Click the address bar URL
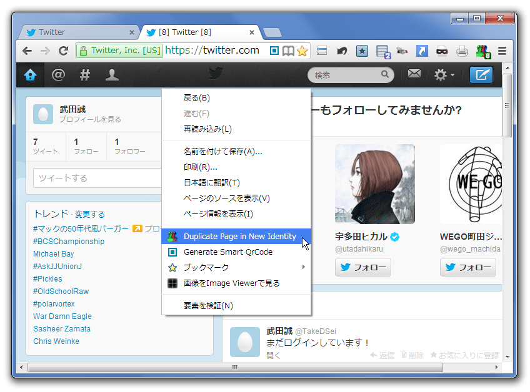The height and width of the screenshot is (392, 530). [x=212, y=51]
